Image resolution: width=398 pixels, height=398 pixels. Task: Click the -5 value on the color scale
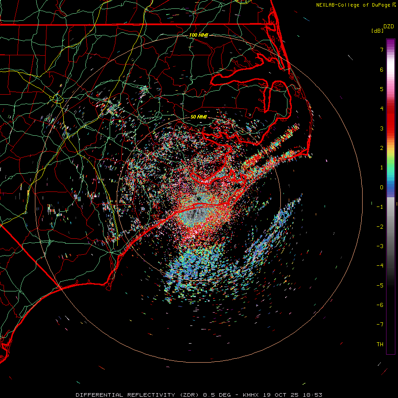click(x=380, y=286)
